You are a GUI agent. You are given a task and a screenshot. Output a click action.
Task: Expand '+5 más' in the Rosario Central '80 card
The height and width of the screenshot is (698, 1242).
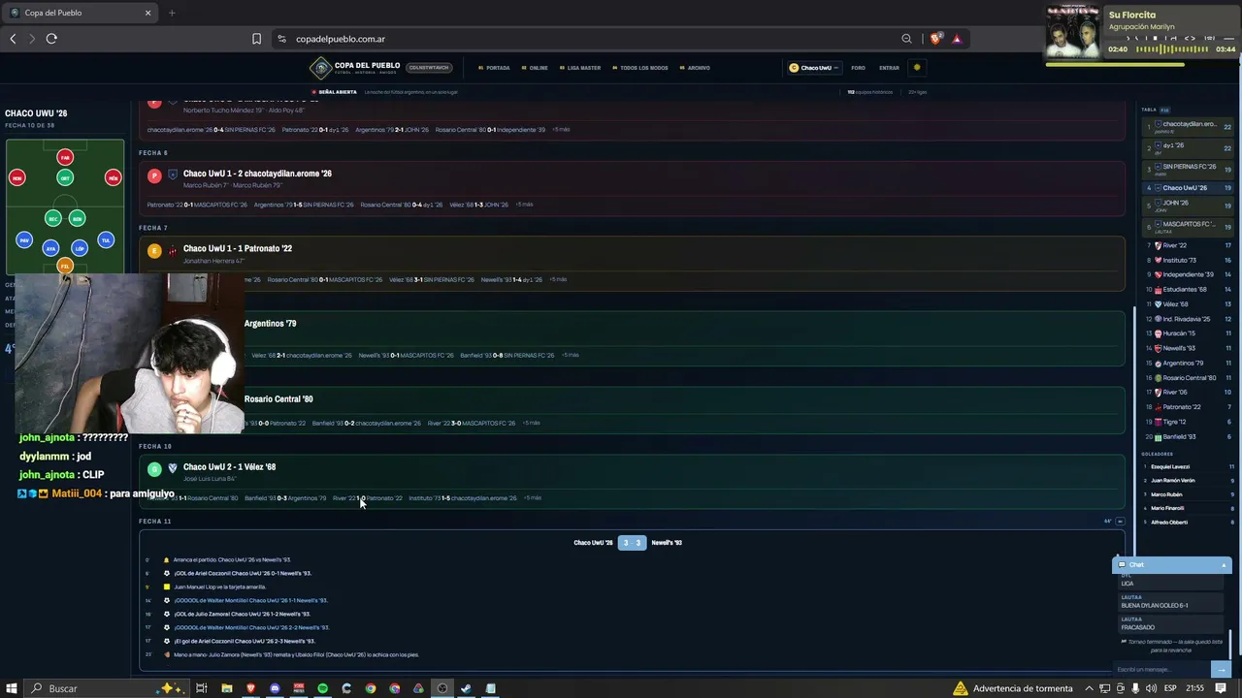(x=532, y=423)
